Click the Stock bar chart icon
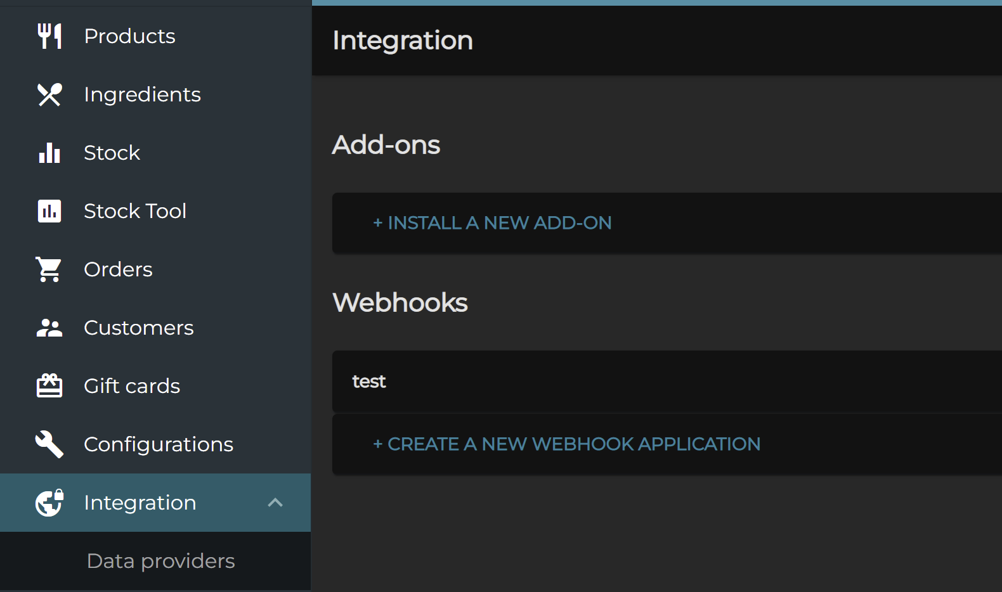 click(x=49, y=153)
